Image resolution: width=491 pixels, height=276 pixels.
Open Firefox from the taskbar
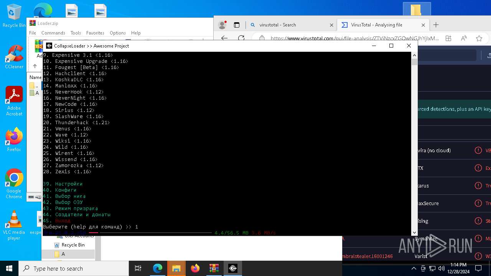195,268
